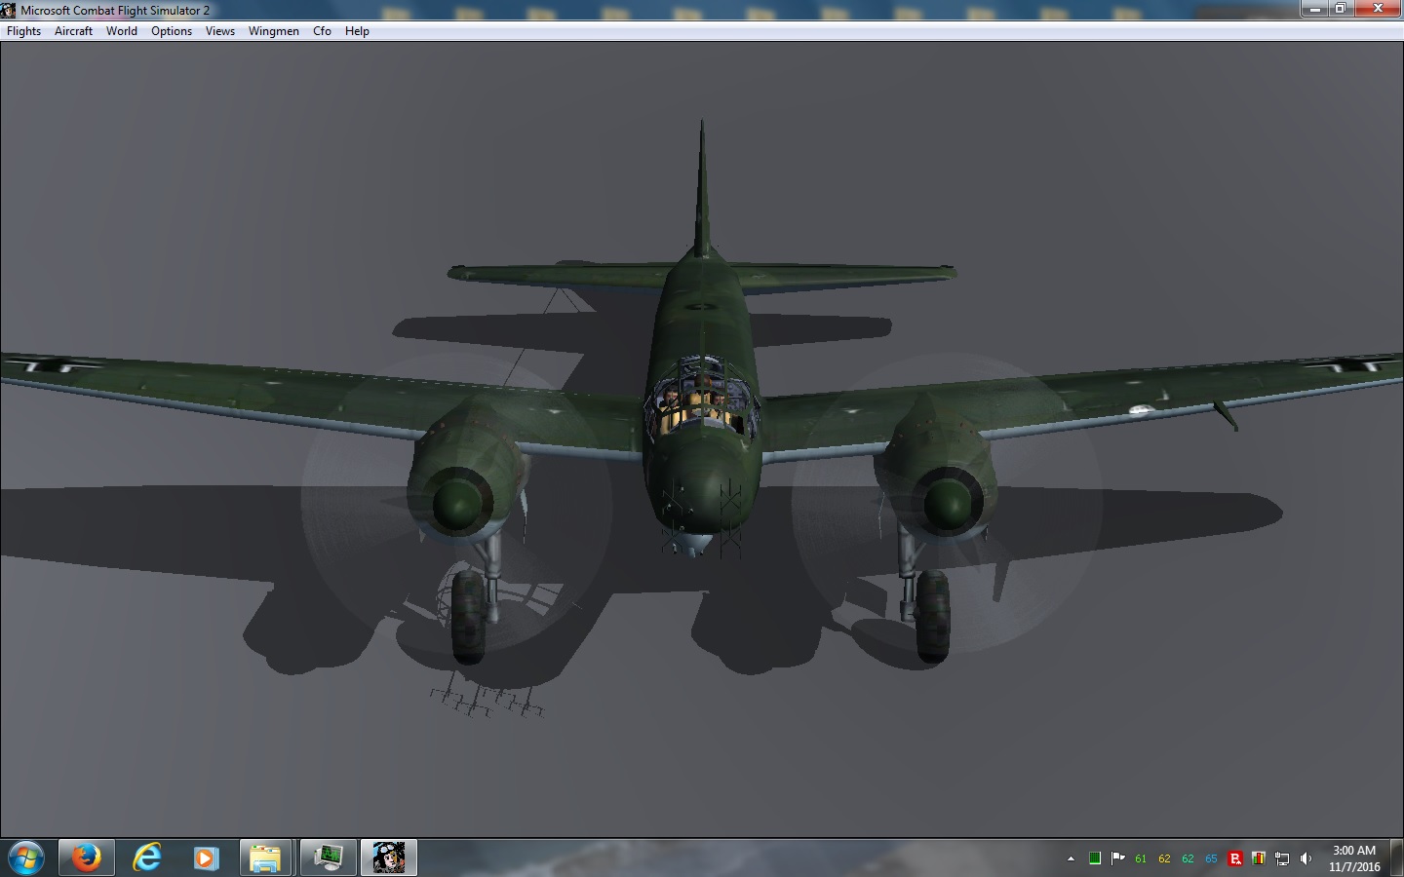This screenshot has width=1404, height=877.
Task: Open the World menu
Action: pyautogui.click(x=122, y=31)
